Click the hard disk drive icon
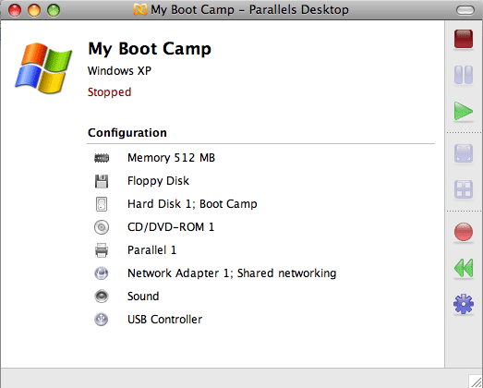 click(x=102, y=204)
